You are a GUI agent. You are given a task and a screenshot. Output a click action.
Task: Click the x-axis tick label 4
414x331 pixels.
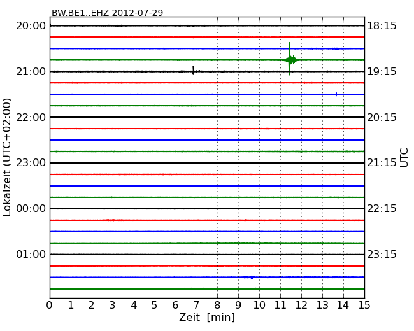coord(134,305)
